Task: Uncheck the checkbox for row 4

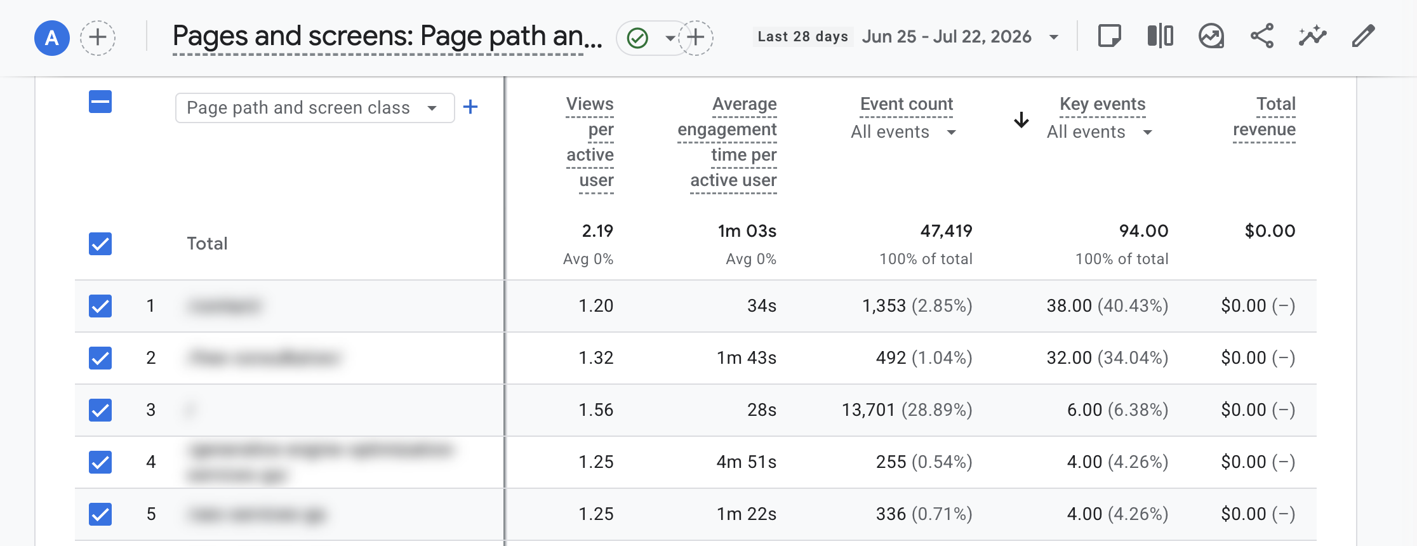Action: point(100,462)
